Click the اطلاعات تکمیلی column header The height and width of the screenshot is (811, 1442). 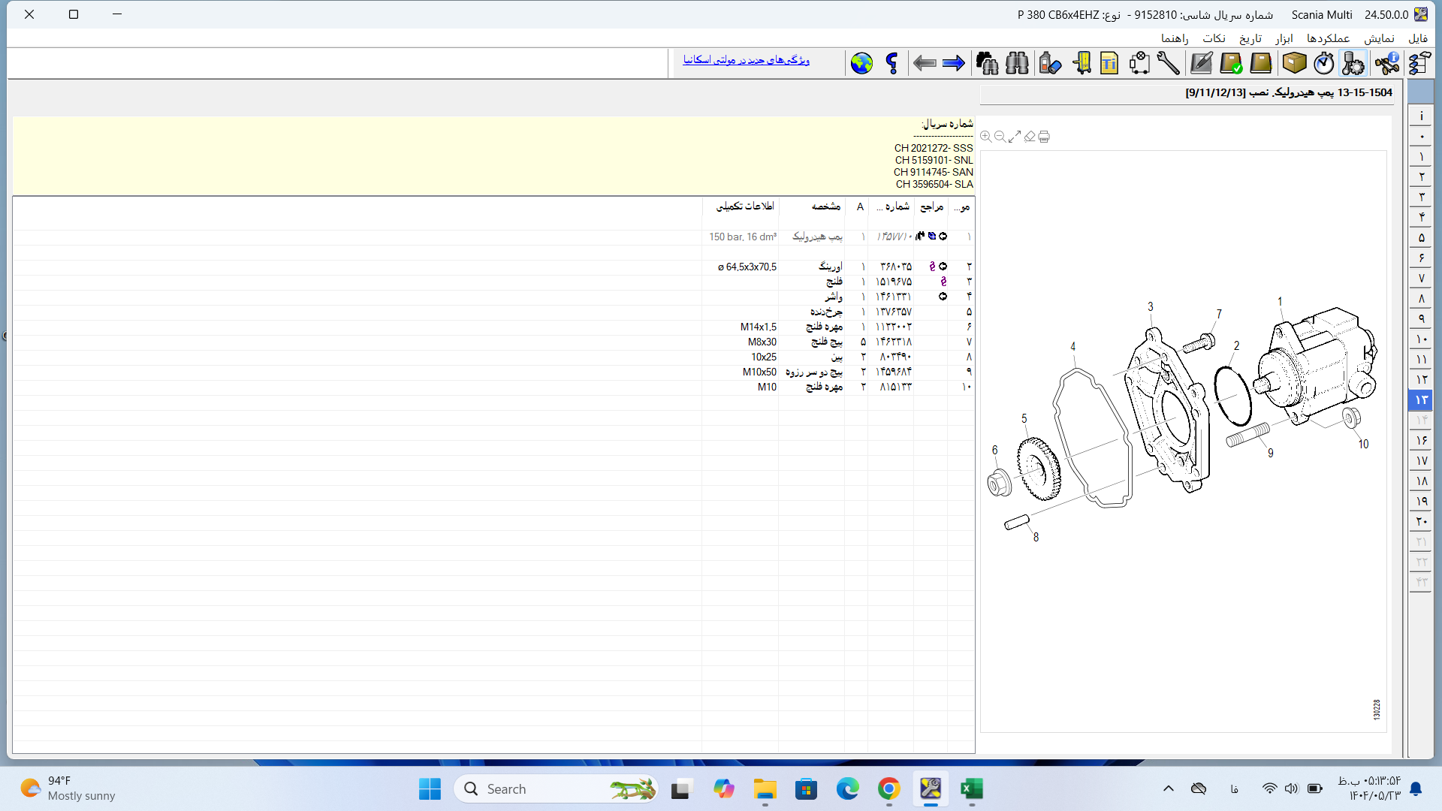pos(744,207)
